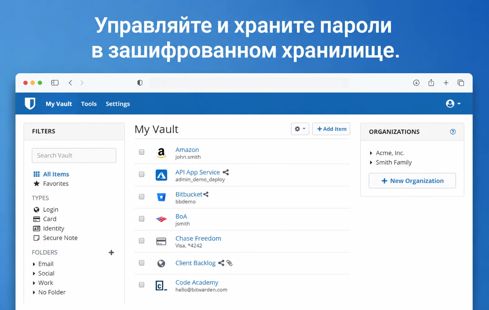Click the BoA bank logo icon
The width and height of the screenshot is (489, 310).
pos(161,219)
